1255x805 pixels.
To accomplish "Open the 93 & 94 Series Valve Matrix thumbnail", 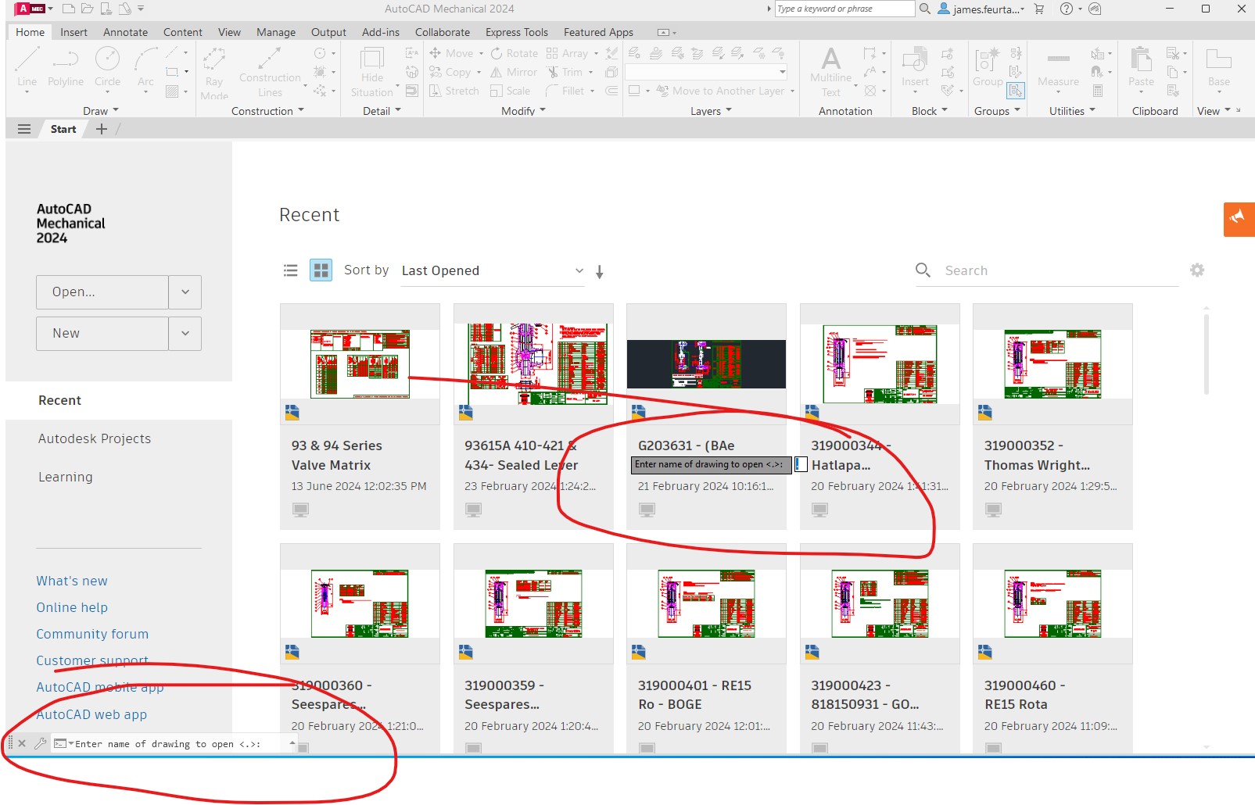I will point(359,363).
